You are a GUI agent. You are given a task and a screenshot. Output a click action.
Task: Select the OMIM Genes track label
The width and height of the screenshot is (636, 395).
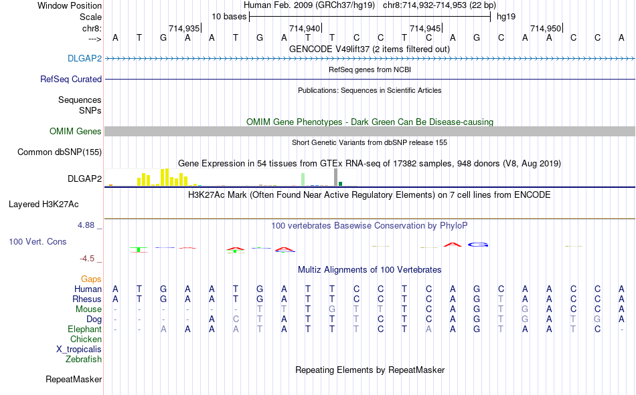[76, 131]
